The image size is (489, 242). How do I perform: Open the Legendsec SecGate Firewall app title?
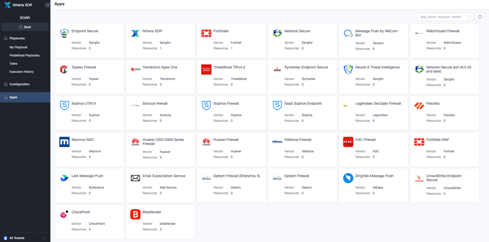tap(378, 104)
